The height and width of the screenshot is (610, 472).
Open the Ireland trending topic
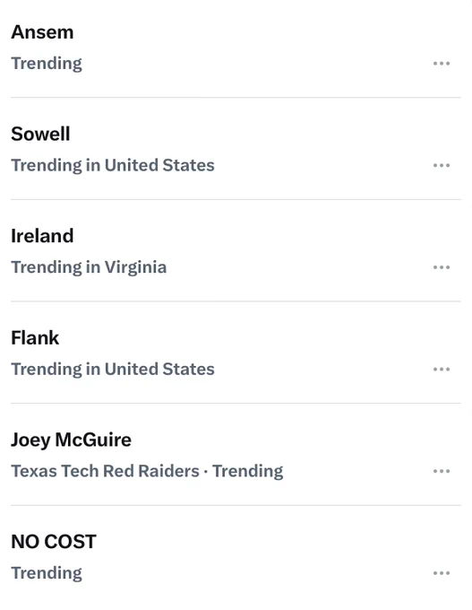pos(42,236)
